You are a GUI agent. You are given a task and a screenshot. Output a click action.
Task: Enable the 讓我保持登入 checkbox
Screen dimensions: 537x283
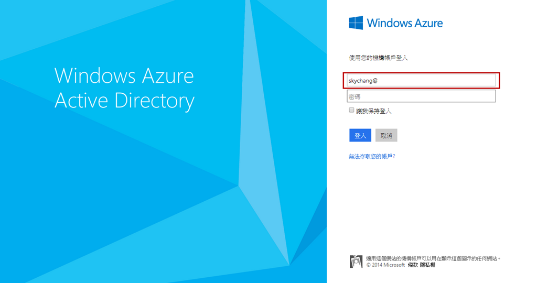click(x=351, y=110)
